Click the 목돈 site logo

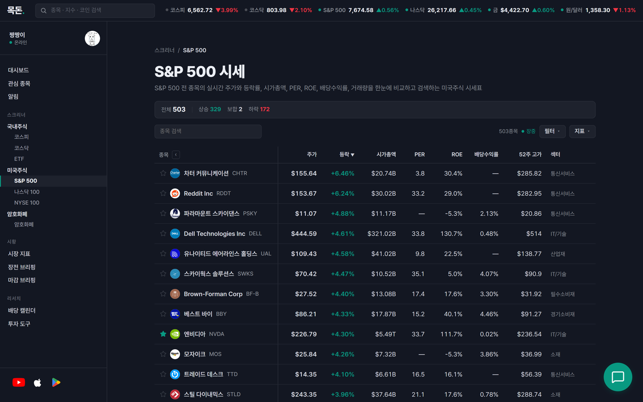16,10
